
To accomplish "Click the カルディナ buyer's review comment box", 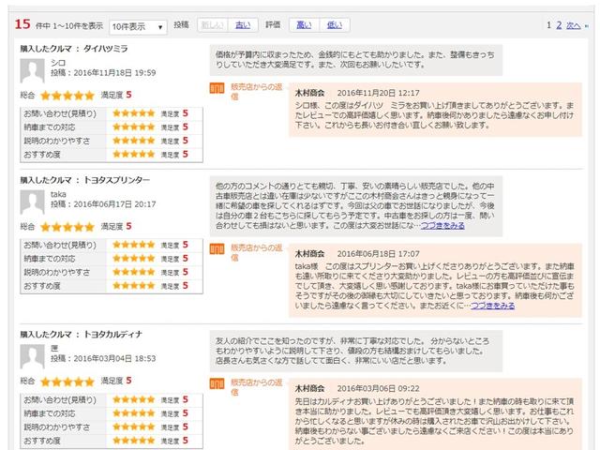I will coord(356,351).
